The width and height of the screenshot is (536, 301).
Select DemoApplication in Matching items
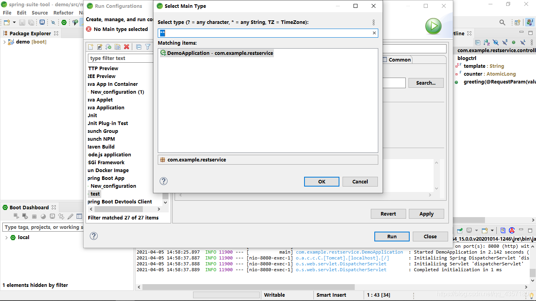pos(217,53)
